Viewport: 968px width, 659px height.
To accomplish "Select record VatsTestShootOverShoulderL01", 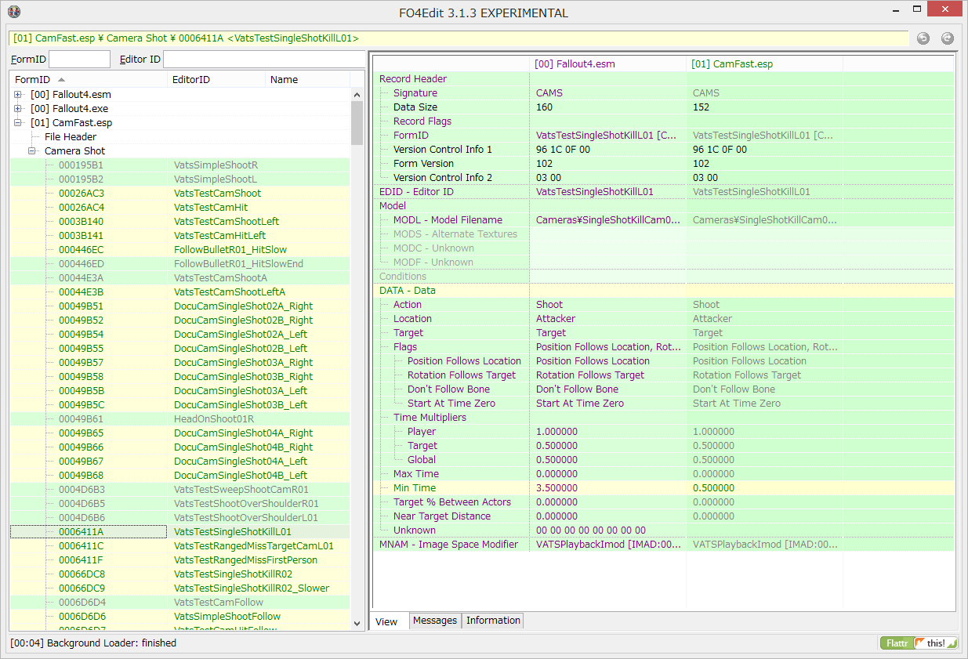I will pos(180,518).
